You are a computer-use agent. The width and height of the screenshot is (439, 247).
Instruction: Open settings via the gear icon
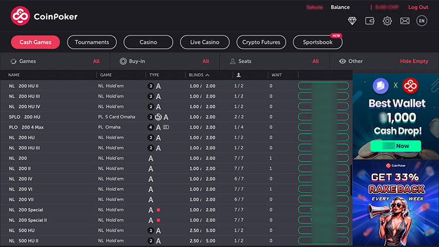click(387, 21)
